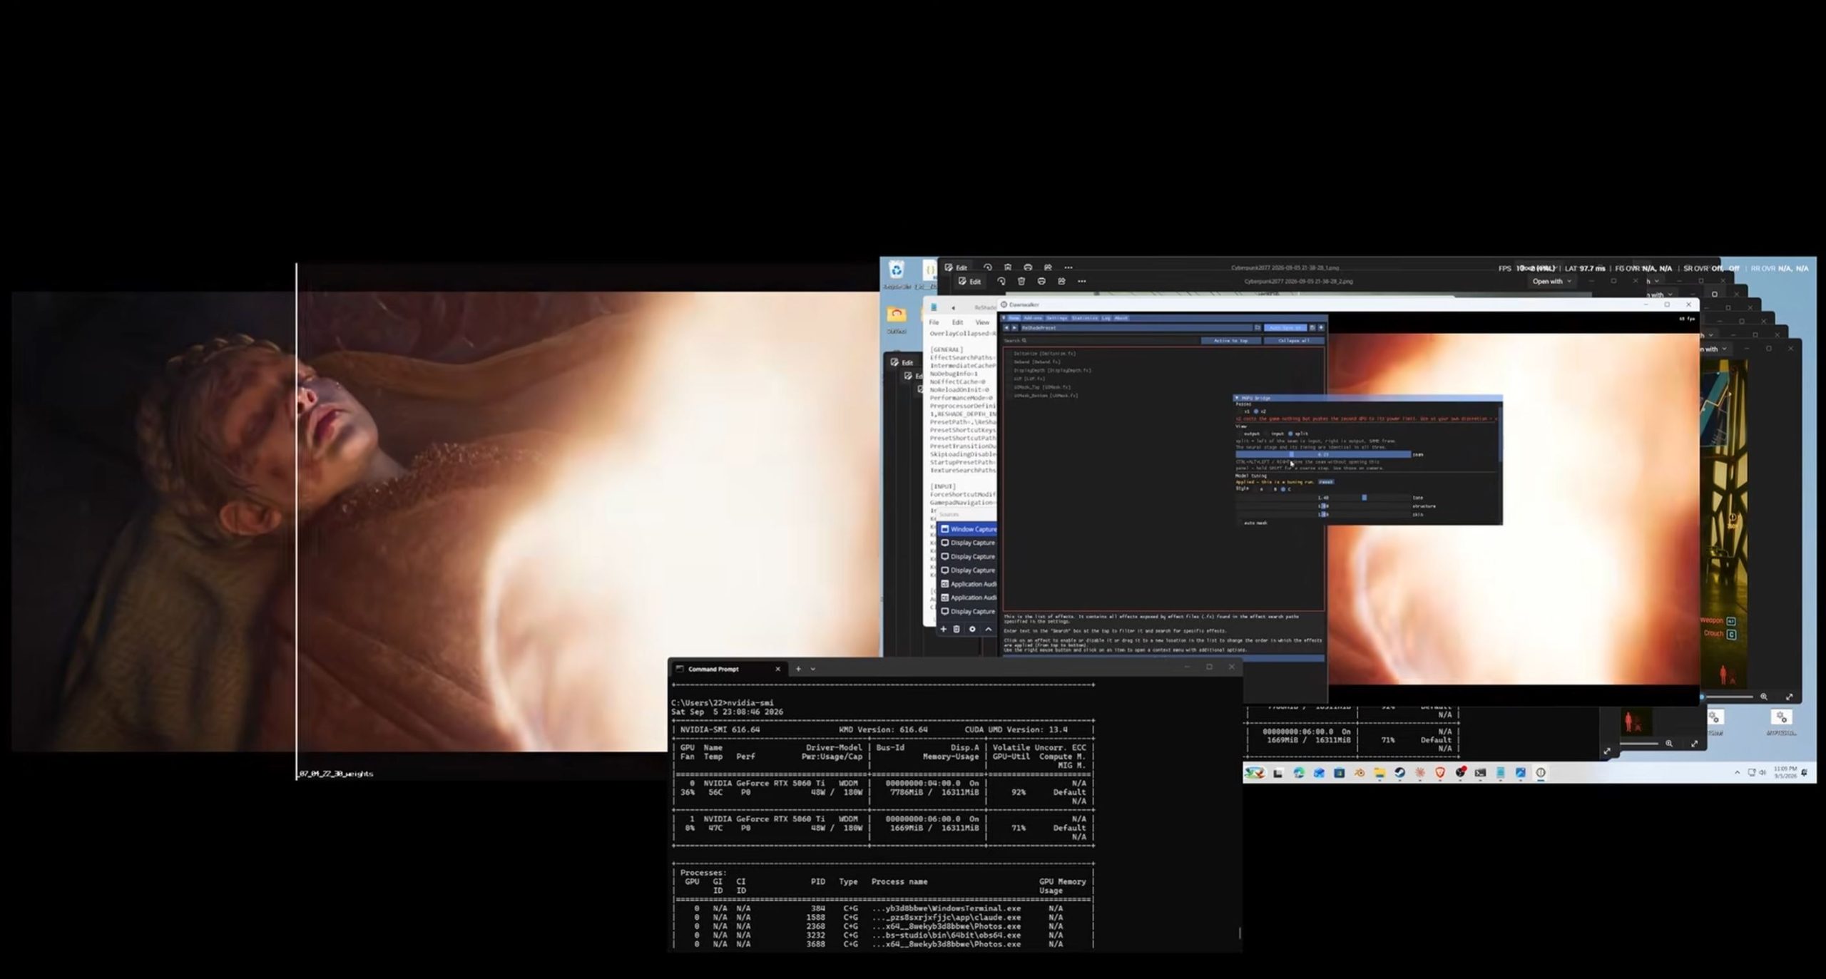Open the Terminal icon on the taskbar

click(x=1480, y=773)
